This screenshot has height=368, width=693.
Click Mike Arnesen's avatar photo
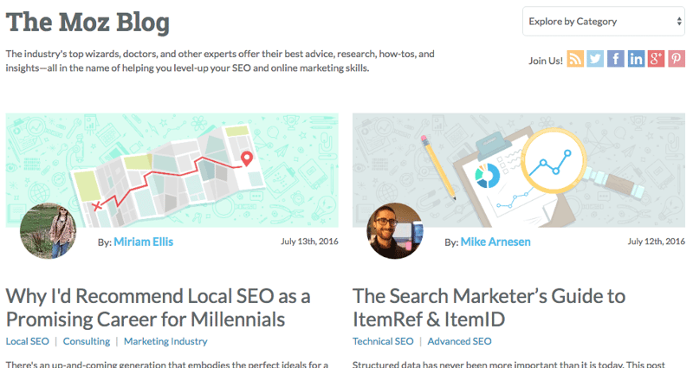tap(395, 232)
